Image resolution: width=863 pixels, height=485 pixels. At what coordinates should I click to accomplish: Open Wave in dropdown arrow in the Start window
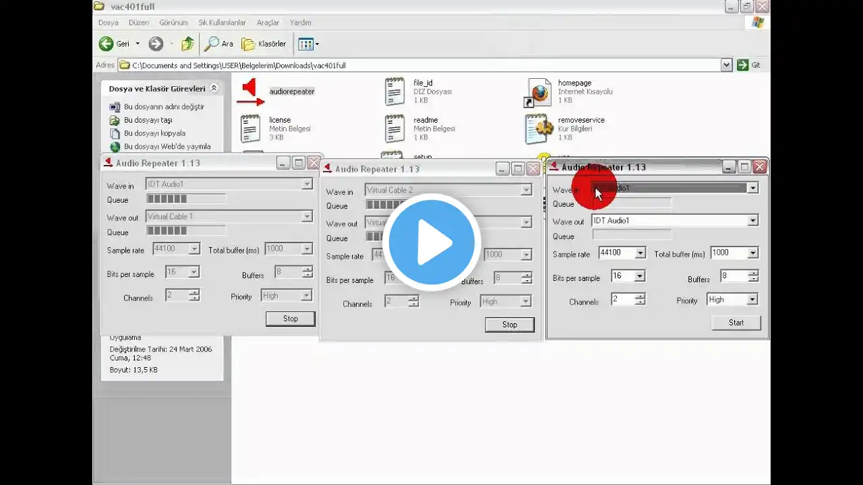coord(752,188)
